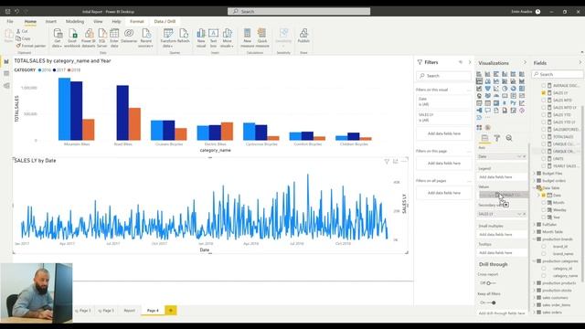Check the UNITS field checkbox
This screenshot has height=329, width=585.
click(544, 158)
